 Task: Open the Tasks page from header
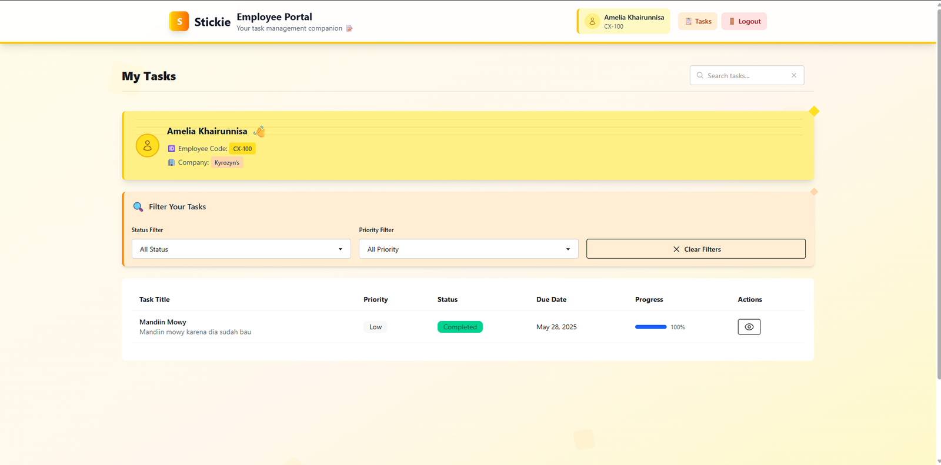pyautogui.click(x=698, y=21)
